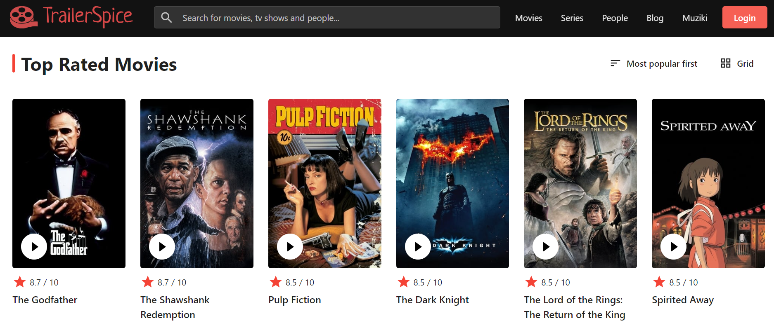Open the Grid view selector

click(737, 63)
